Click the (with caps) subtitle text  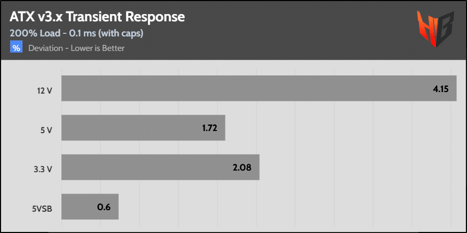pos(121,33)
